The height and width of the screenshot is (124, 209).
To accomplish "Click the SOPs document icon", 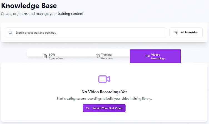I will (45, 56).
